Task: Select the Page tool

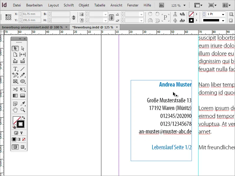Action: pyautogui.click(x=15, y=55)
